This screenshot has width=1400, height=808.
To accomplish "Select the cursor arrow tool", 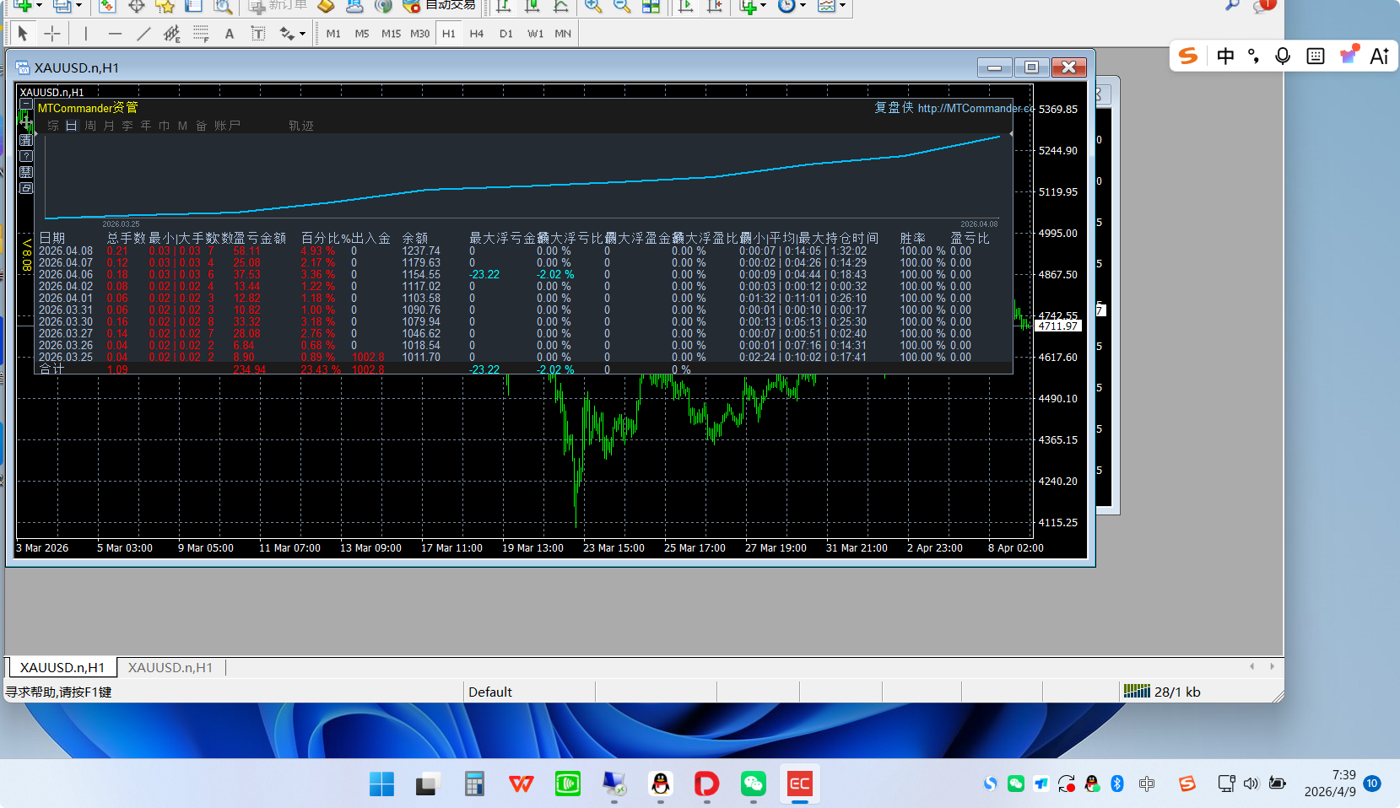I will [x=23, y=34].
